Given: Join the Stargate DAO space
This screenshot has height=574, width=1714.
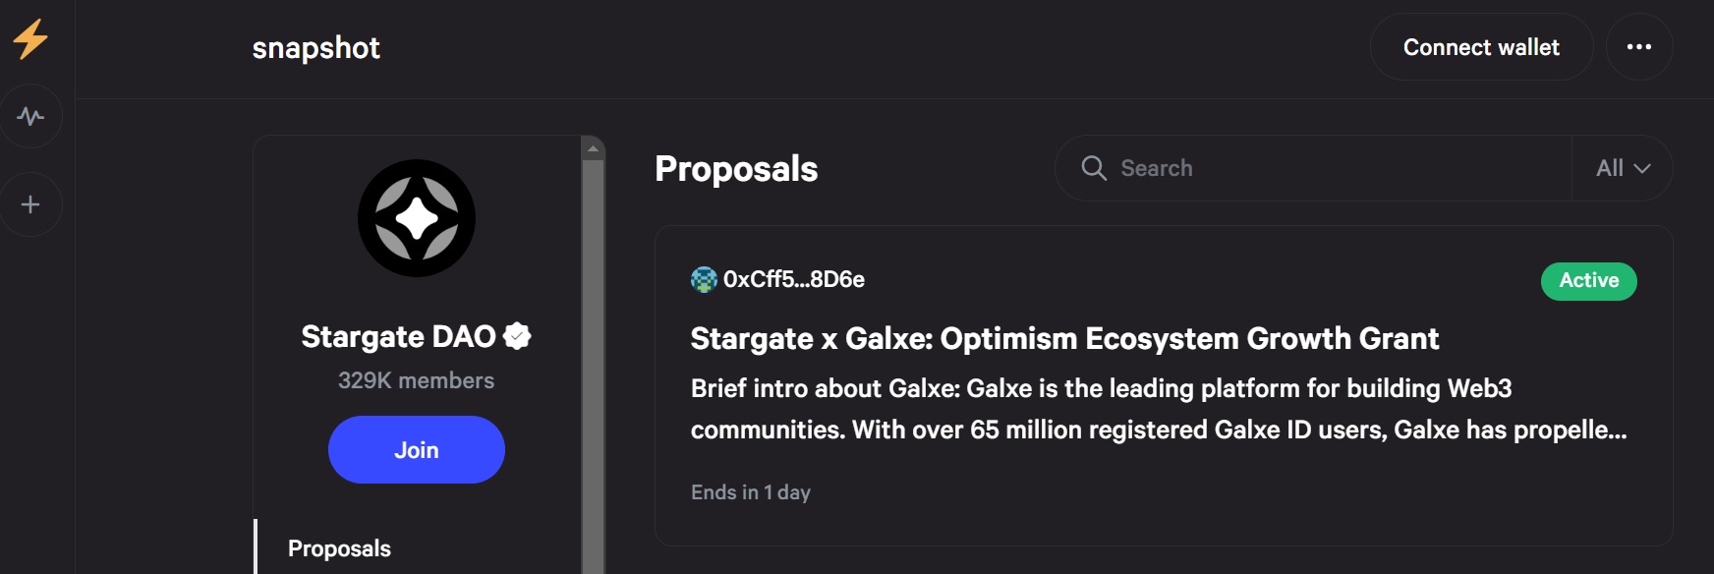Looking at the screenshot, I should (417, 450).
